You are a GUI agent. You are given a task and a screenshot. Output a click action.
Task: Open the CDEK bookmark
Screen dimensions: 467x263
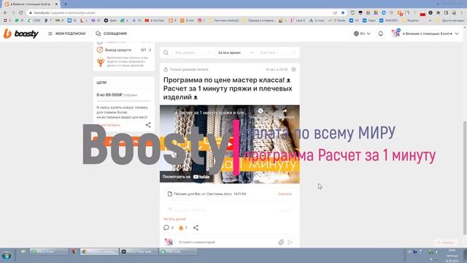(34, 20)
